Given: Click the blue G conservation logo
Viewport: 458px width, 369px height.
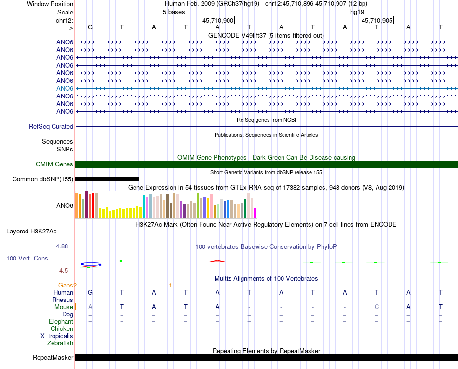Looking at the screenshot, I should pos(91,264).
